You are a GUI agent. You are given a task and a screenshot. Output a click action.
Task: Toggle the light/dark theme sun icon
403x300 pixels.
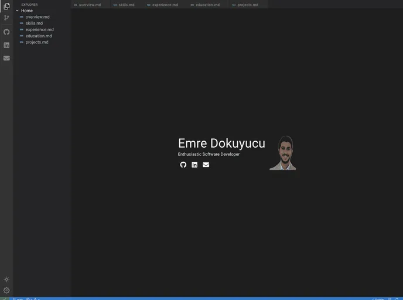pyautogui.click(x=6, y=279)
